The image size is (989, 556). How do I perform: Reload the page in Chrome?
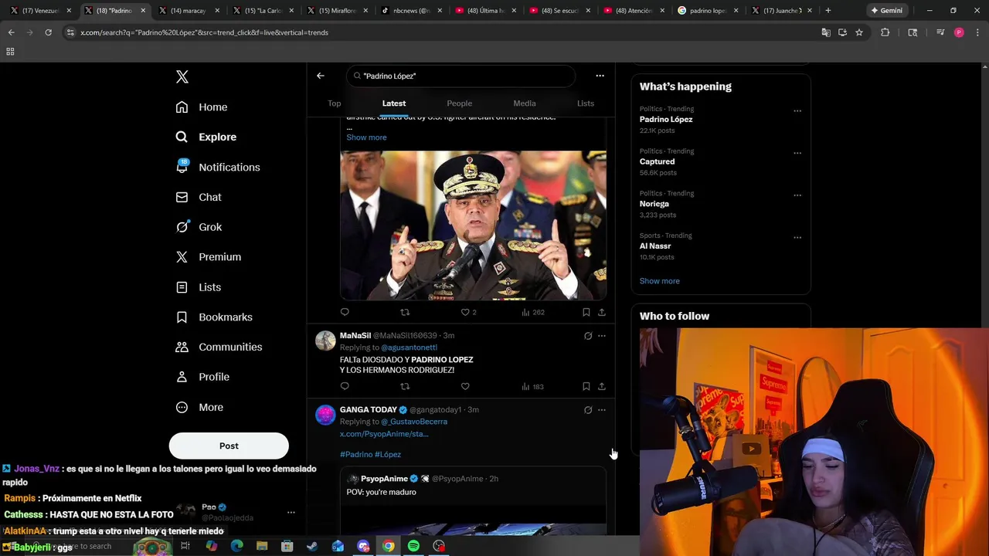coord(48,32)
